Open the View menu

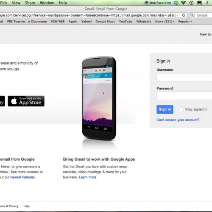coord(16,3)
